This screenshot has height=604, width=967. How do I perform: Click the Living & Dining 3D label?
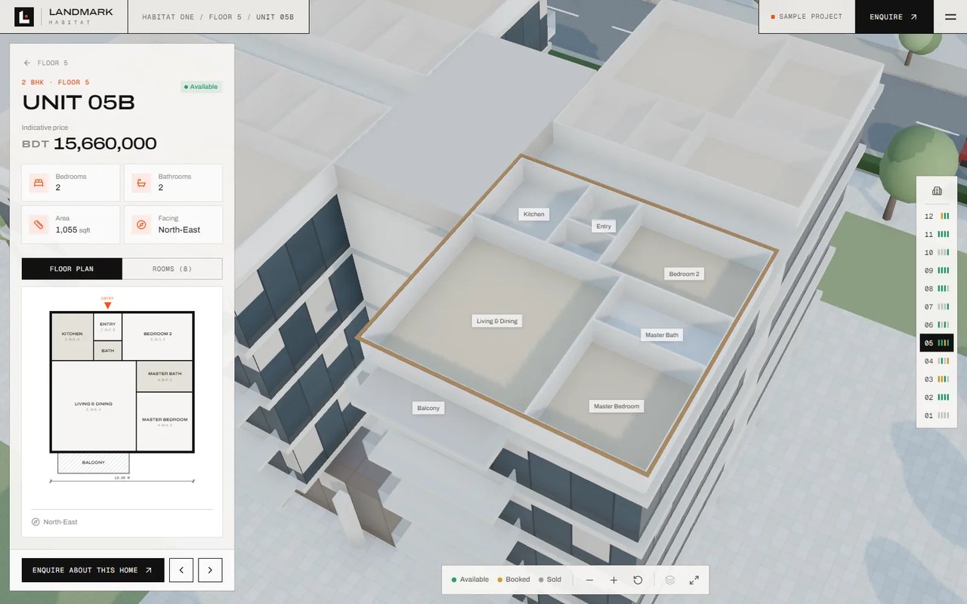[497, 321]
